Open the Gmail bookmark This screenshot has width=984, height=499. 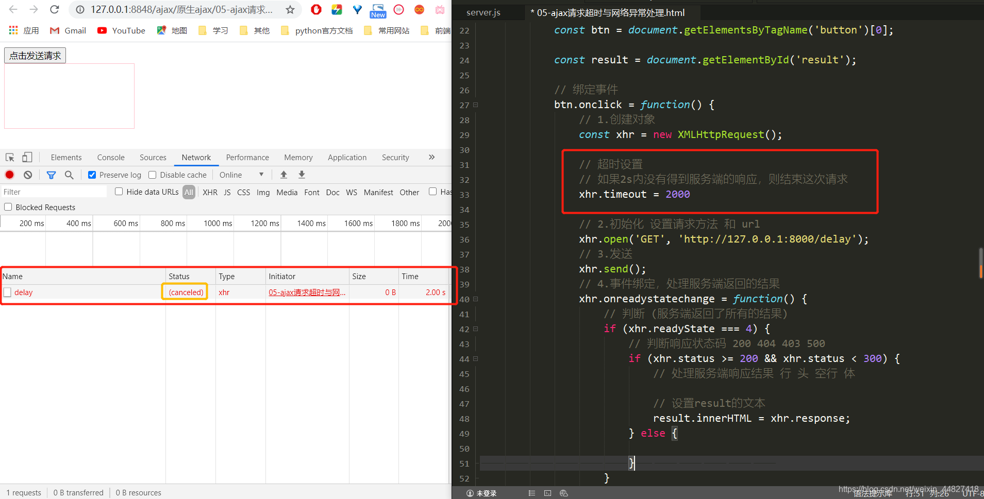coord(68,30)
